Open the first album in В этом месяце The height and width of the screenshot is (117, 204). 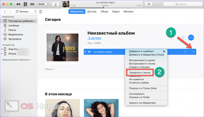coord(62,108)
